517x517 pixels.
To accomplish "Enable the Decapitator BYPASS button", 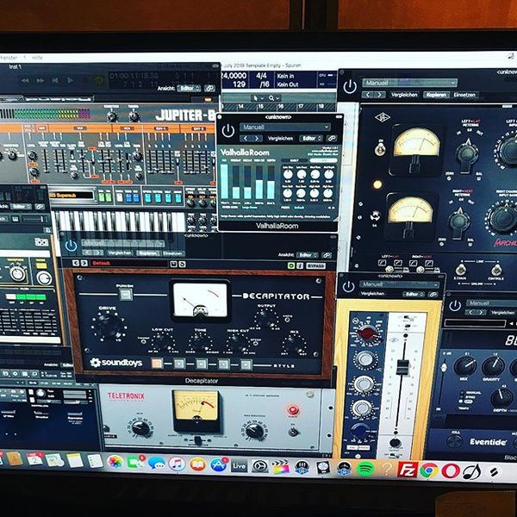I will [315, 265].
